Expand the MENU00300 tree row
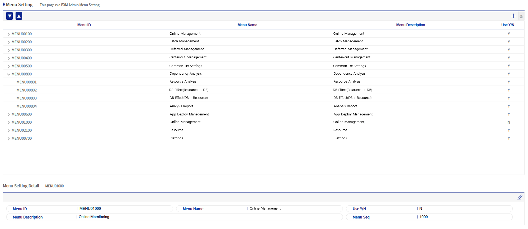 (x=8, y=50)
